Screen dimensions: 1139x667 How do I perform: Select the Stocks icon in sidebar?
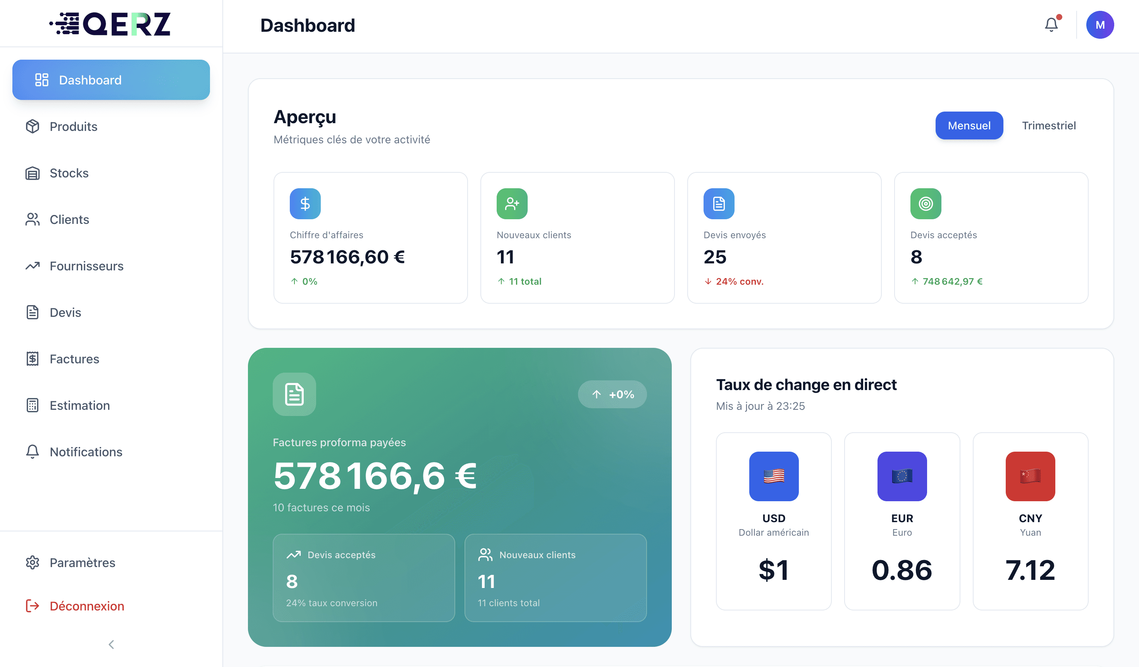click(x=32, y=173)
